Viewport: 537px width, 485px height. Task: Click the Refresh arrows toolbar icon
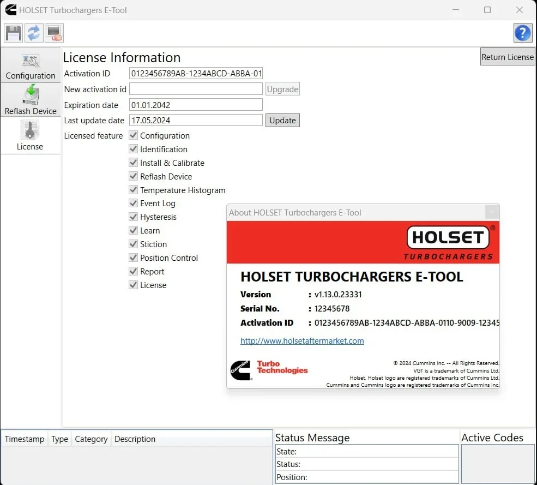[x=34, y=33]
